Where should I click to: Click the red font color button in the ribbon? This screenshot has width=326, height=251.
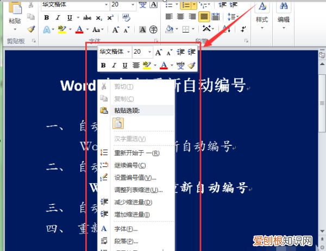[80, 29]
